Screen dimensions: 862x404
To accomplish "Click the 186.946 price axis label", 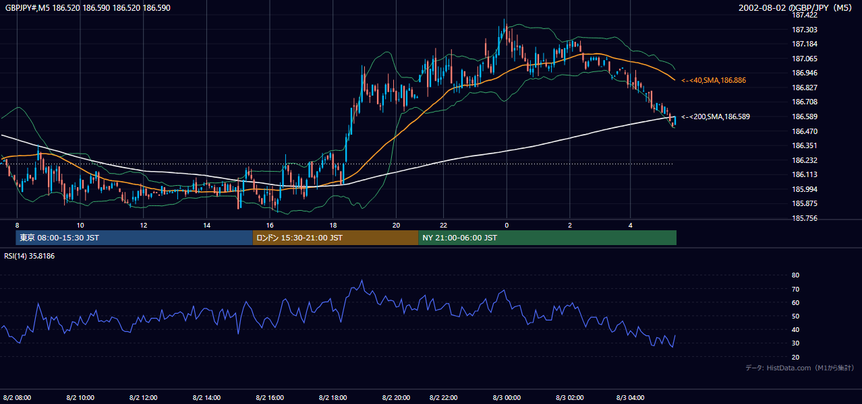I will tap(805, 73).
